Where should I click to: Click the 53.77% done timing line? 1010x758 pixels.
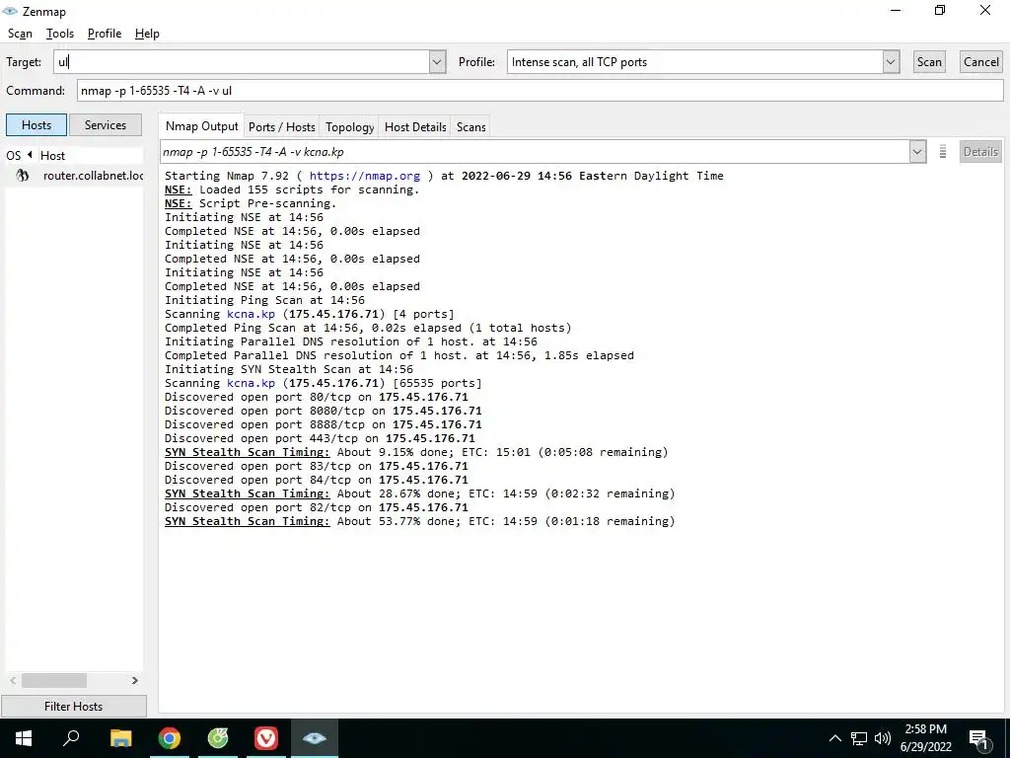[420, 521]
